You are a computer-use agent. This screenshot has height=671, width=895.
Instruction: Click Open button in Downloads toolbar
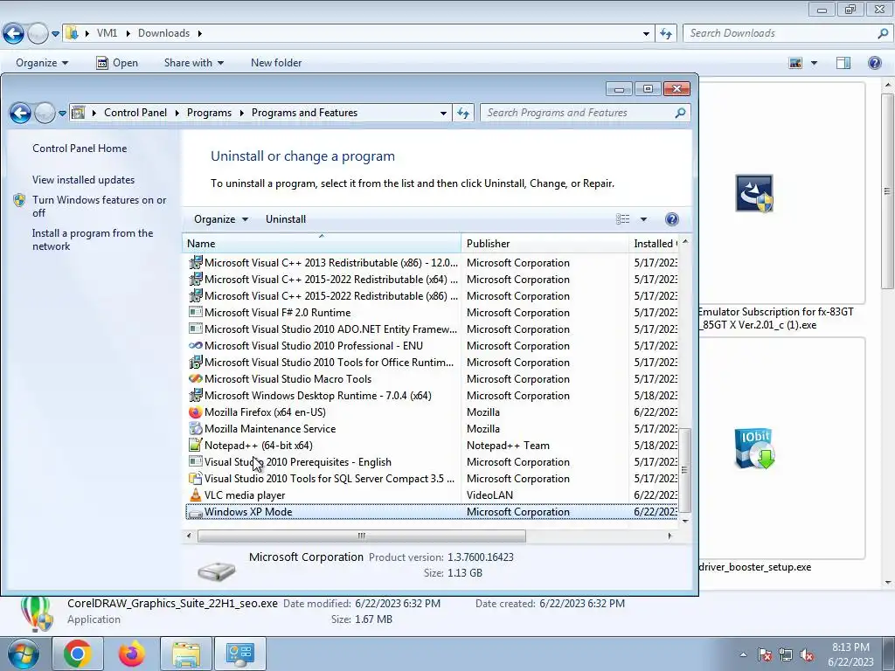pyautogui.click(x=117, y=63)
